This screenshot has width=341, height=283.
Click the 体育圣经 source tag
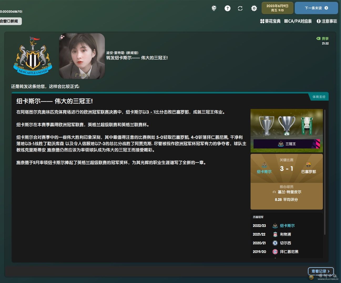pos(319,97)
